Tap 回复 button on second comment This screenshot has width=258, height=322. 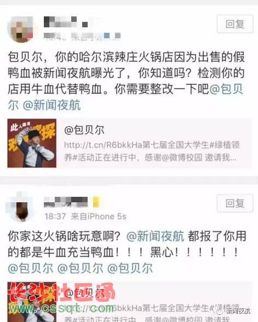235,203
